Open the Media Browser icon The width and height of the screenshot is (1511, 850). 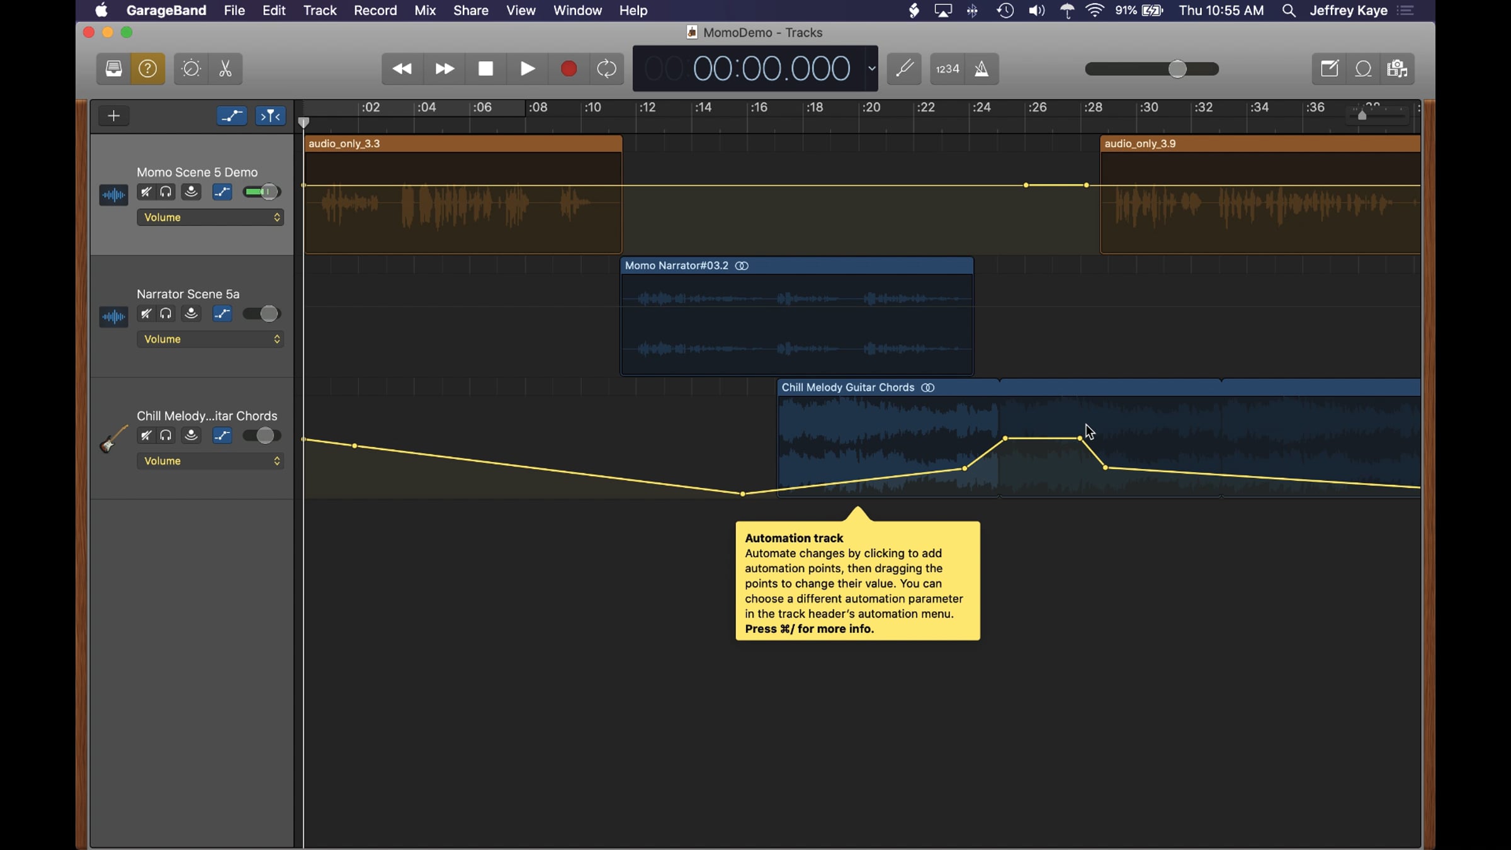[1397, 69]
